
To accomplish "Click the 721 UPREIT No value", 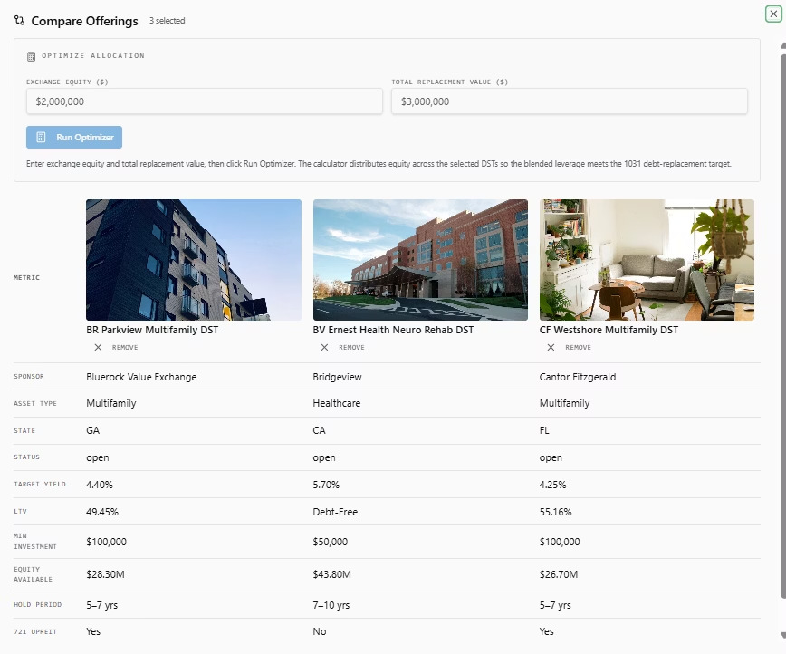I will click(320, 631).
